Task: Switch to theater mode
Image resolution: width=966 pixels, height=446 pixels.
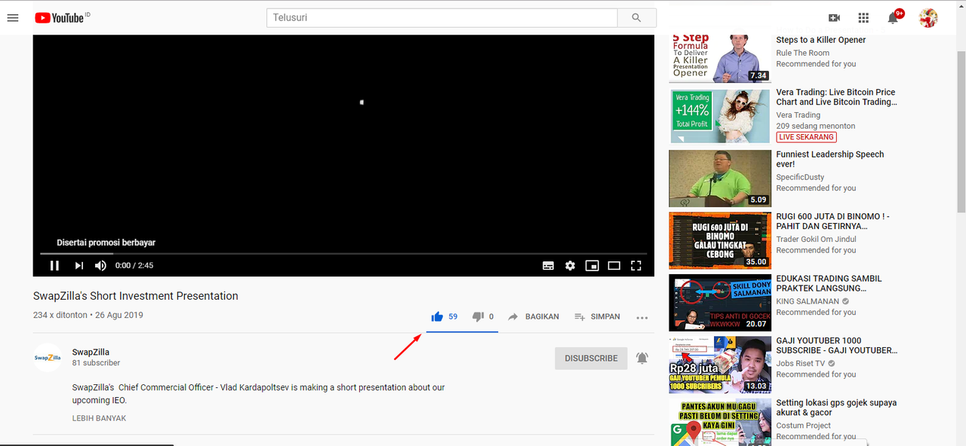Action: click(614, 265)
